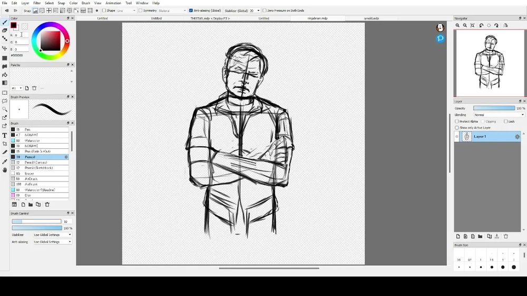Adjust the layer Opacity slider

pyautogui.click(x=494, y=108)
